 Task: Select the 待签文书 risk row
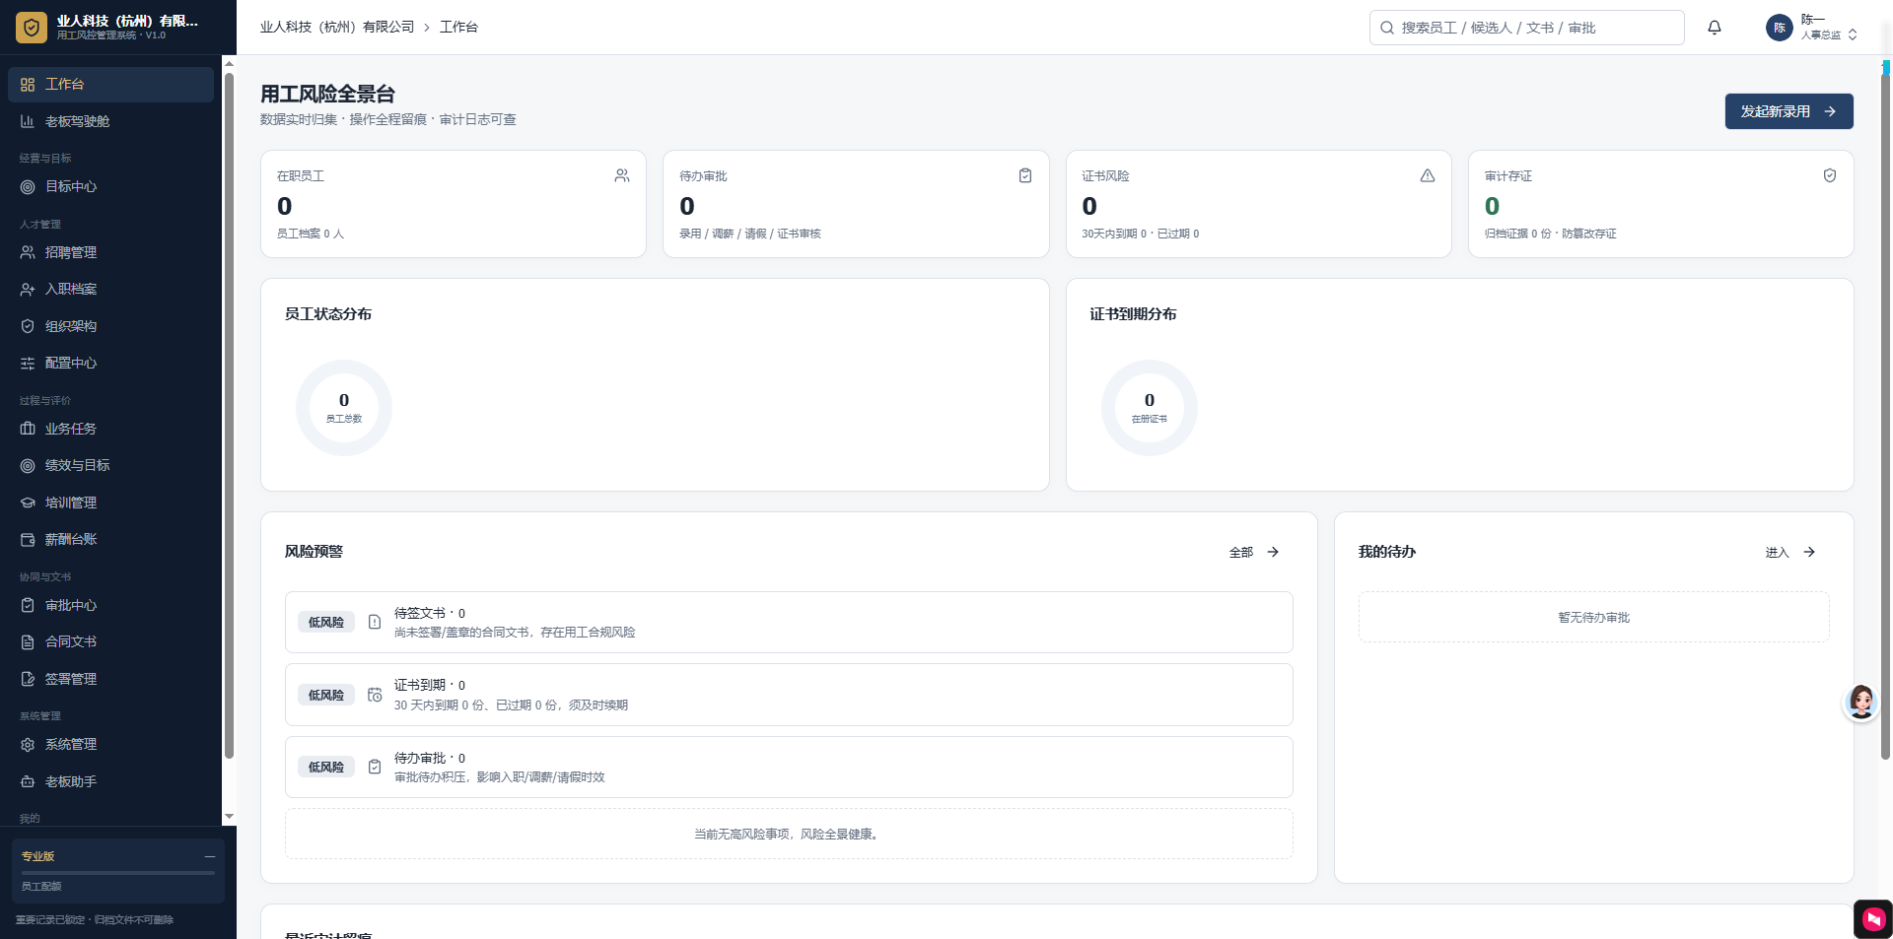[789, 623]
